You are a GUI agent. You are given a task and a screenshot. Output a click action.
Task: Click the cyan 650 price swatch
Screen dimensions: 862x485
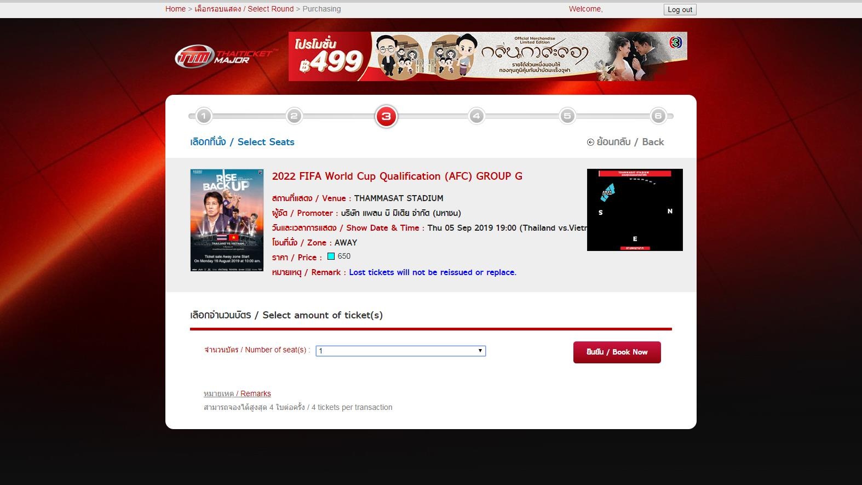click(331, 256)
